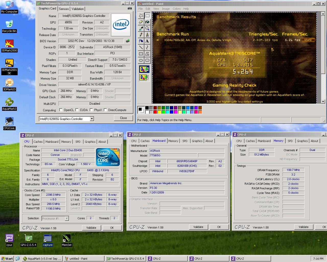Viewport: 327px width, 262px height.
Task: Choose the Line tool in Paint
Action: coord(141,48)
